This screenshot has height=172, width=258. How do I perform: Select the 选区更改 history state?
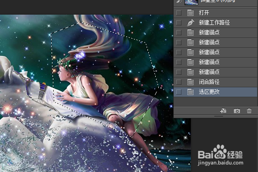(215, 92)
